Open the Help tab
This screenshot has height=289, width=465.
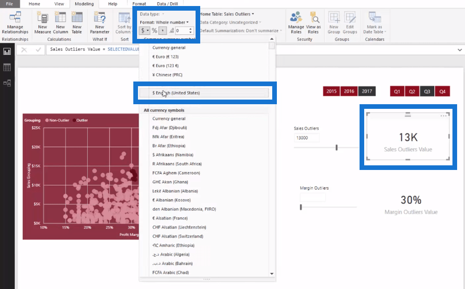coord(113,4)
